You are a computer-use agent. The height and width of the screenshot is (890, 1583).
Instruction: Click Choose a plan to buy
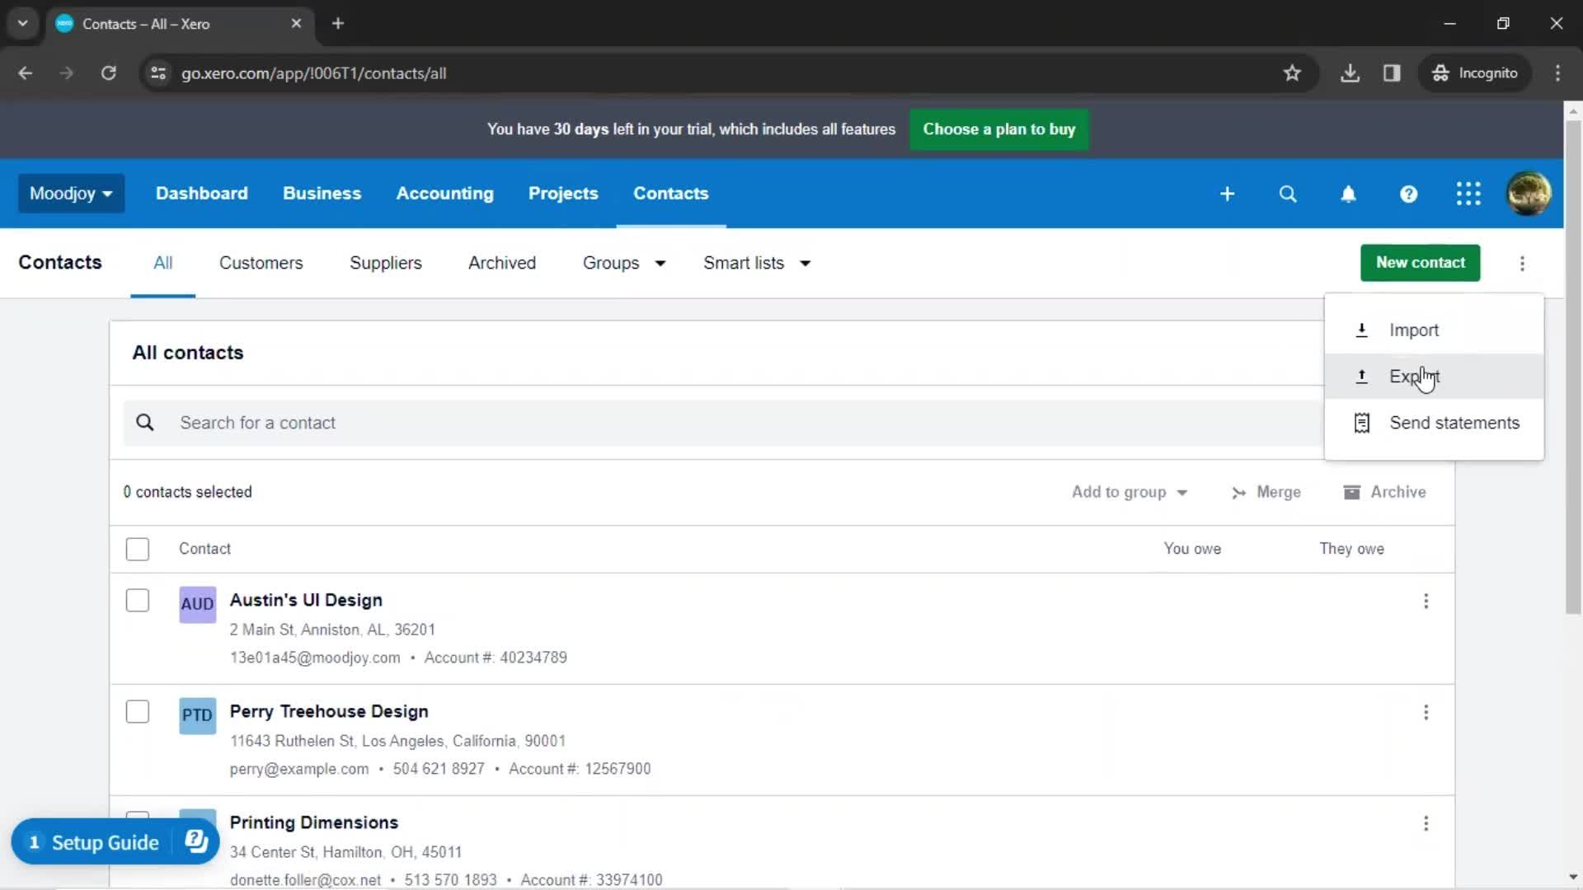(998, 129)
